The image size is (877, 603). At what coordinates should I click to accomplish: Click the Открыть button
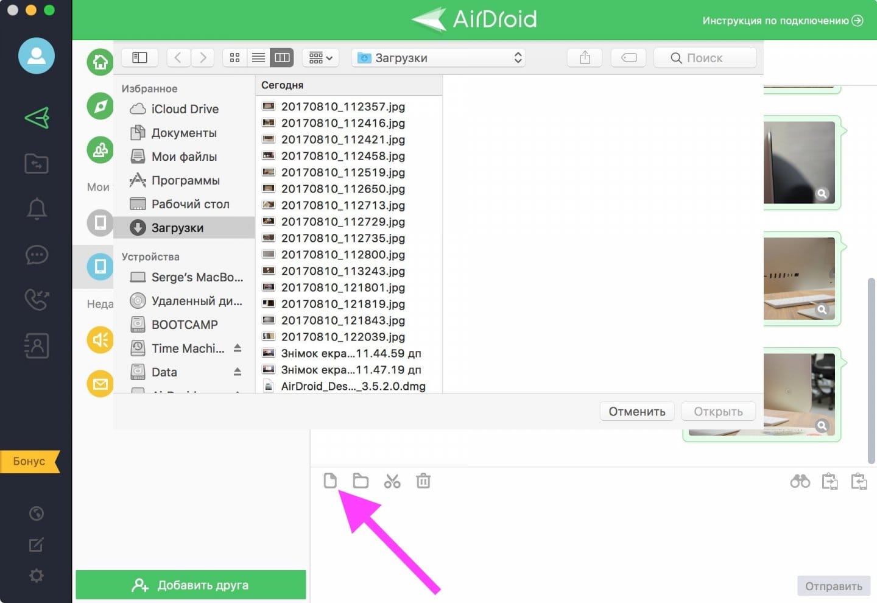(x=718, y=411)
